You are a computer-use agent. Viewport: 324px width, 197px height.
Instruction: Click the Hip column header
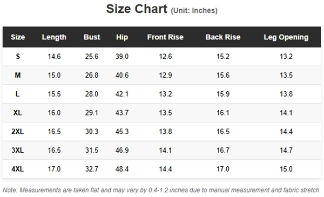coord(122,37)
